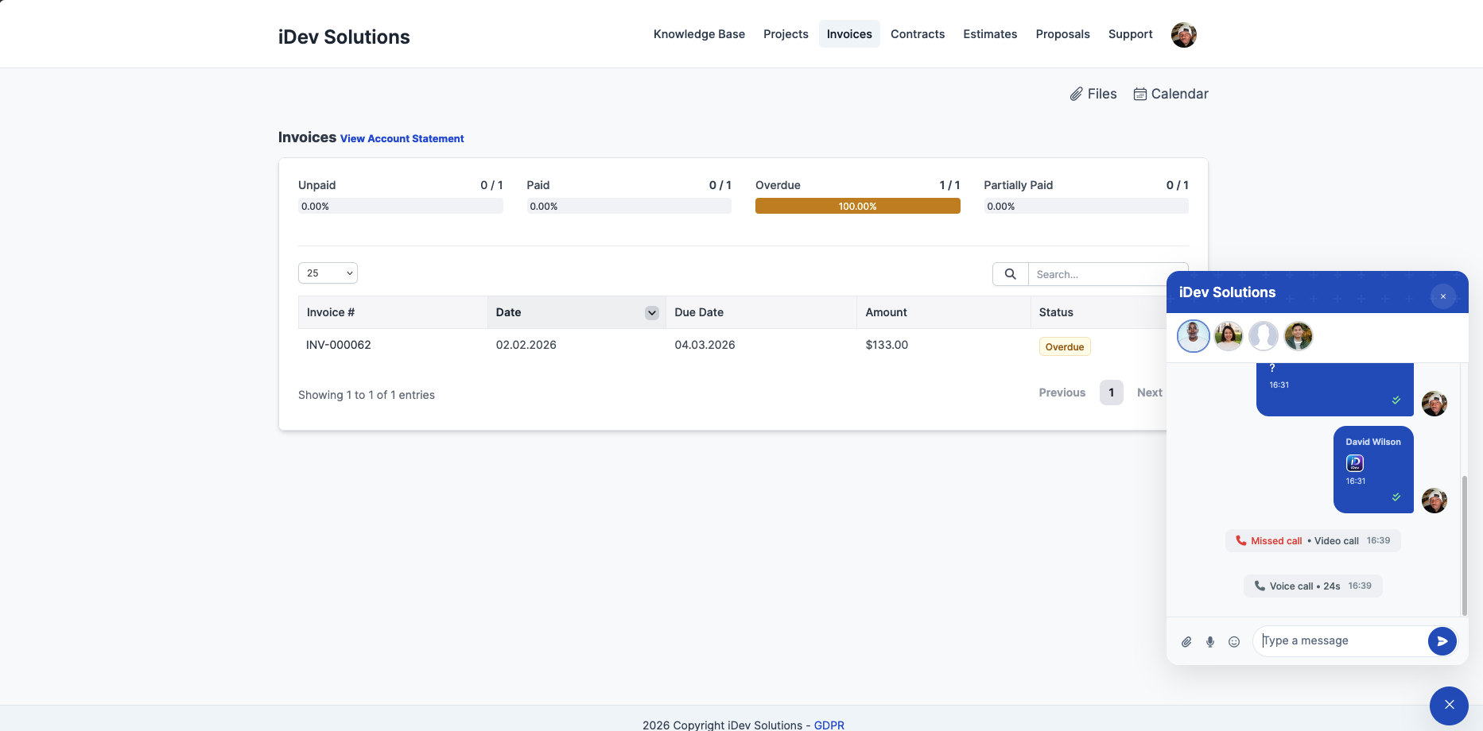Go to Proposals
This screenshot has height=731, width=1483.
coord(1062,34)
